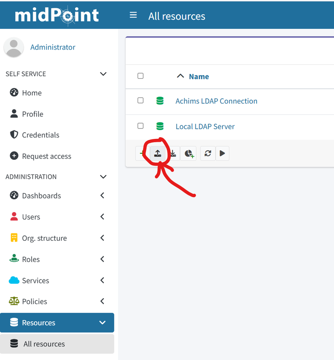Click the Profile person icon

[x=14, y=114]
